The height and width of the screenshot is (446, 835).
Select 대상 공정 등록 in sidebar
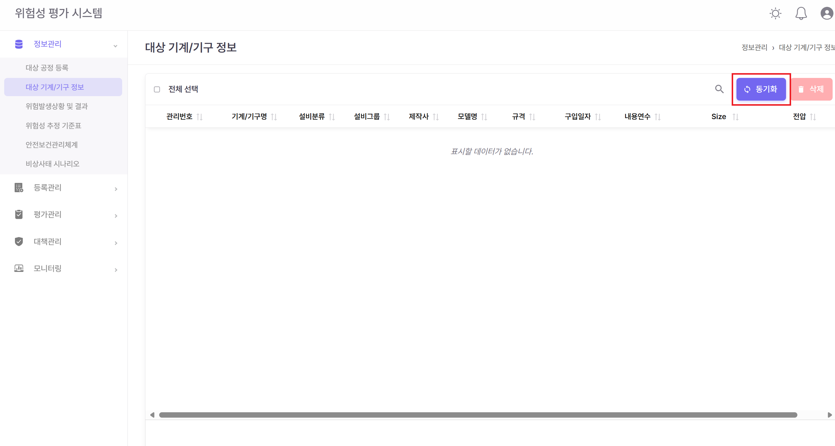(47, 67)
